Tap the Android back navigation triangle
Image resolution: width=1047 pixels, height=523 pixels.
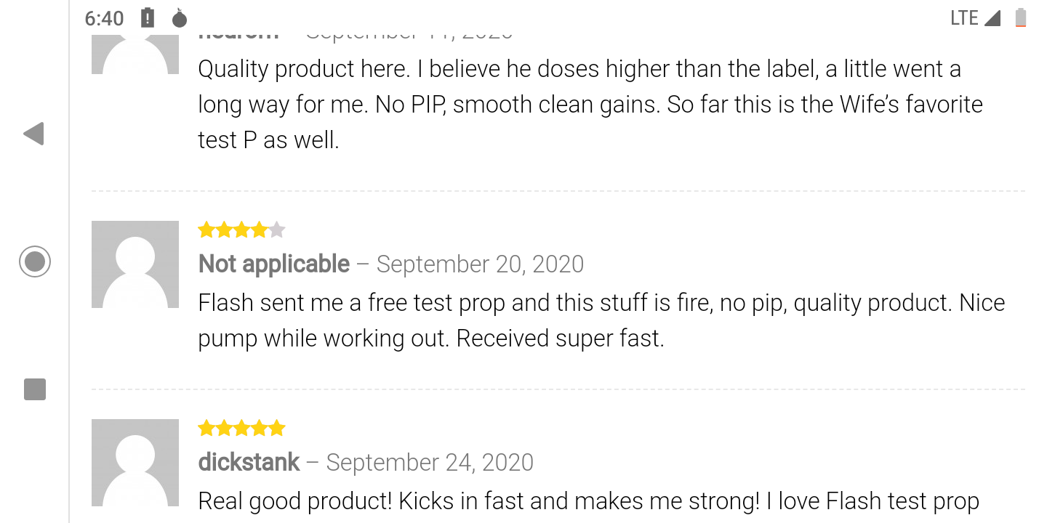pyautogui.click(x=34, y=134)
